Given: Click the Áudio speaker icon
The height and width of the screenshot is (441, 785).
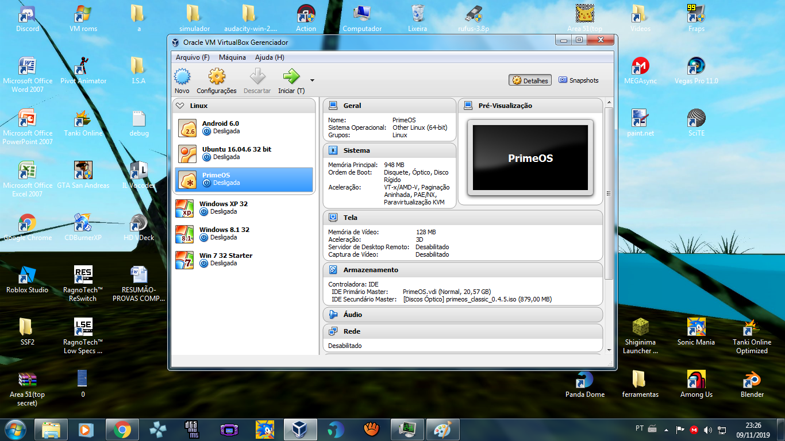Looking at the screenshot, I should tap(333, 315).
